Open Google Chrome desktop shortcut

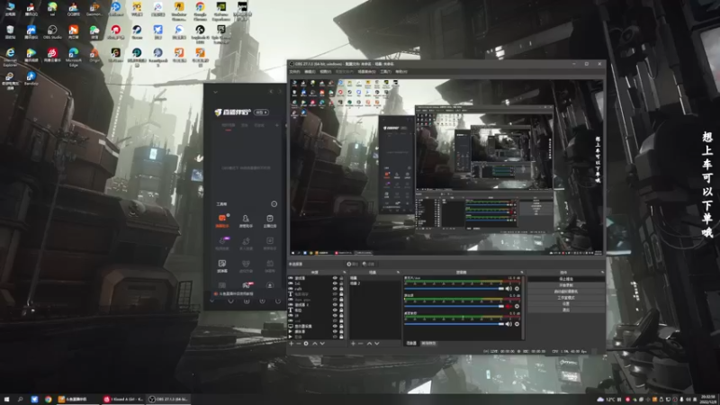click(200, 11)
